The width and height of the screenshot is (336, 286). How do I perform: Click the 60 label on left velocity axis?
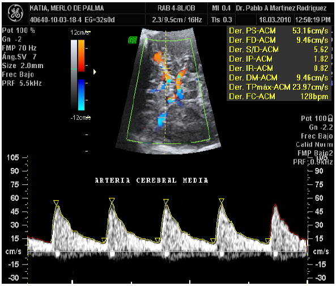coord(15,198)
